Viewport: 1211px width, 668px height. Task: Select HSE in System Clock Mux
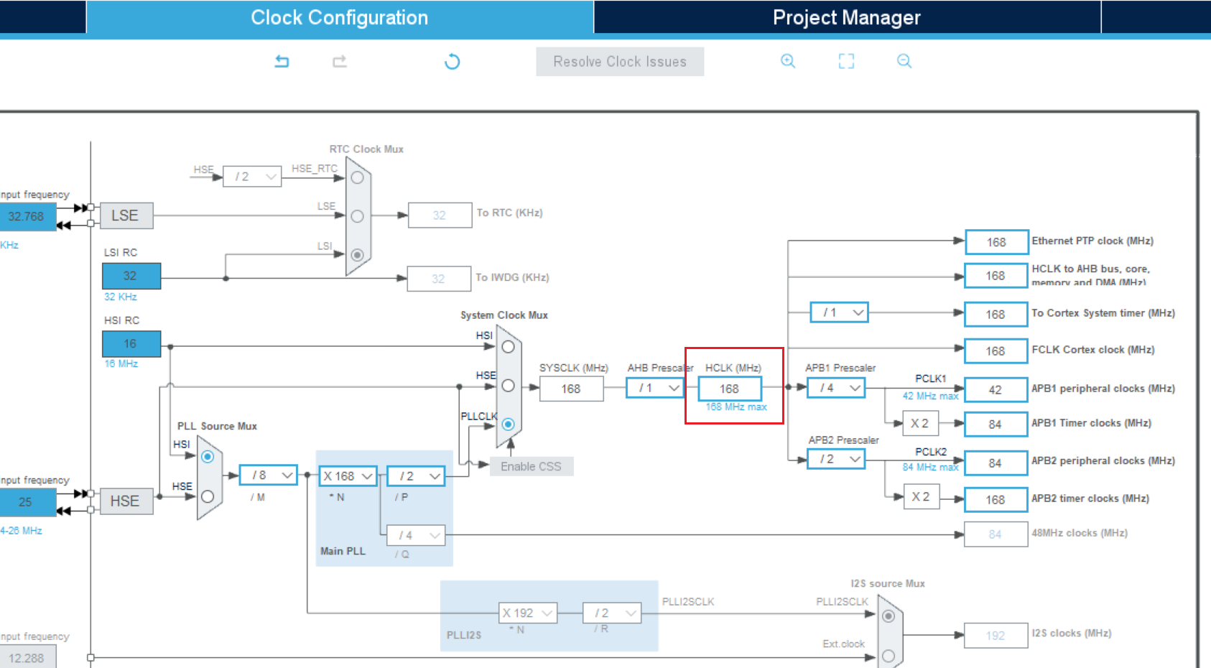[x=508, y=386]
